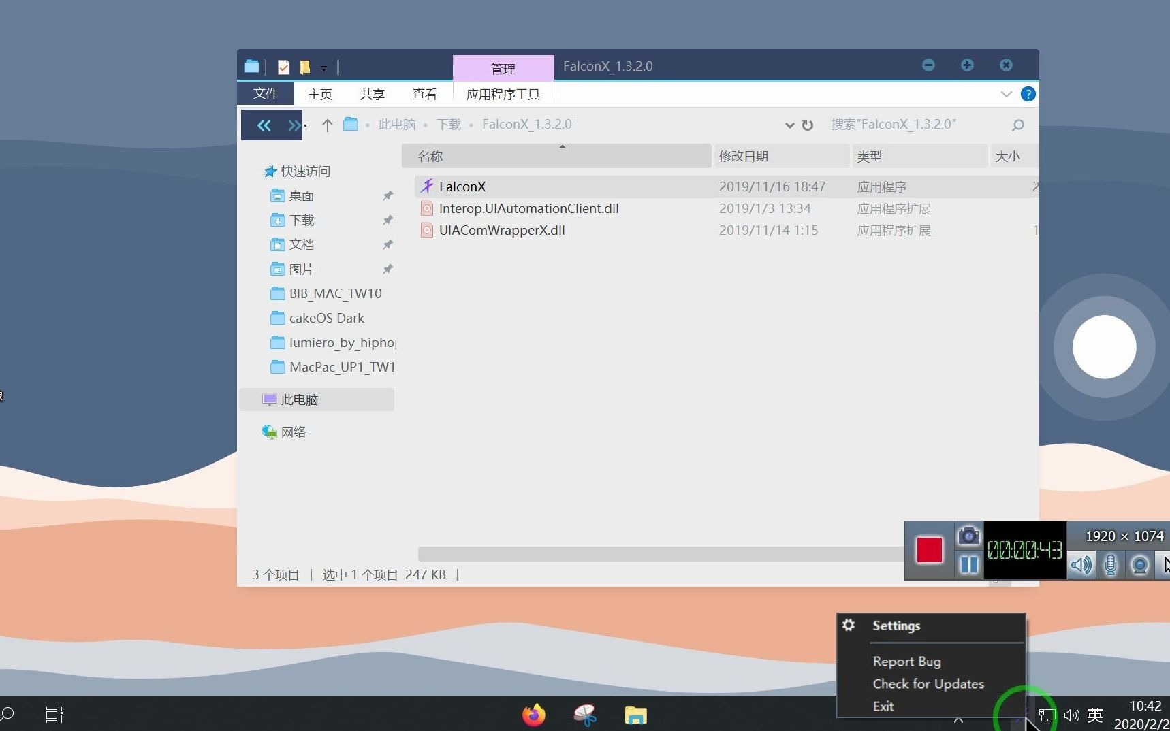This screenshot has width=1170, height=731.
Task: Open the 文件 ribbon tab
Action: click(x=266, y=94)
